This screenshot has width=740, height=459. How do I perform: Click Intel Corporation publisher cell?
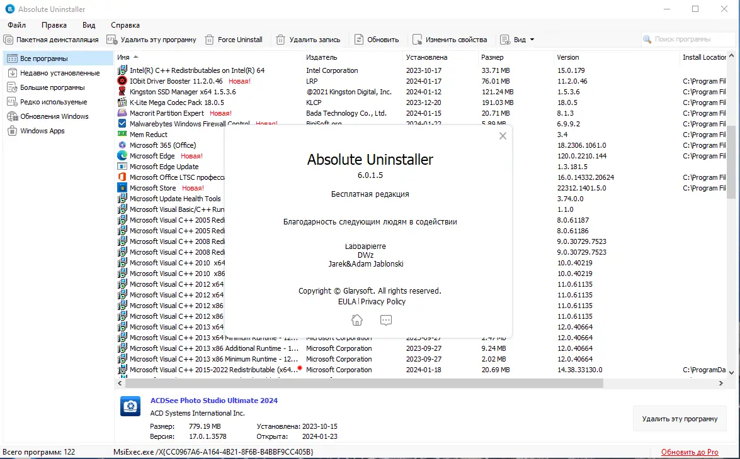332,70
